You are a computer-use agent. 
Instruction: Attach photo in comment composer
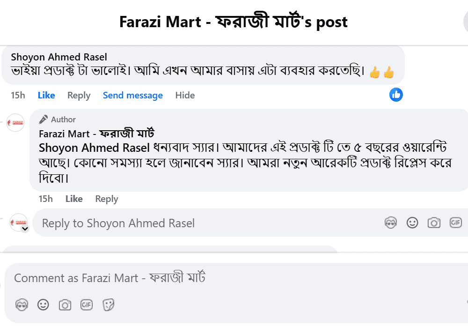tap(65, 305)
